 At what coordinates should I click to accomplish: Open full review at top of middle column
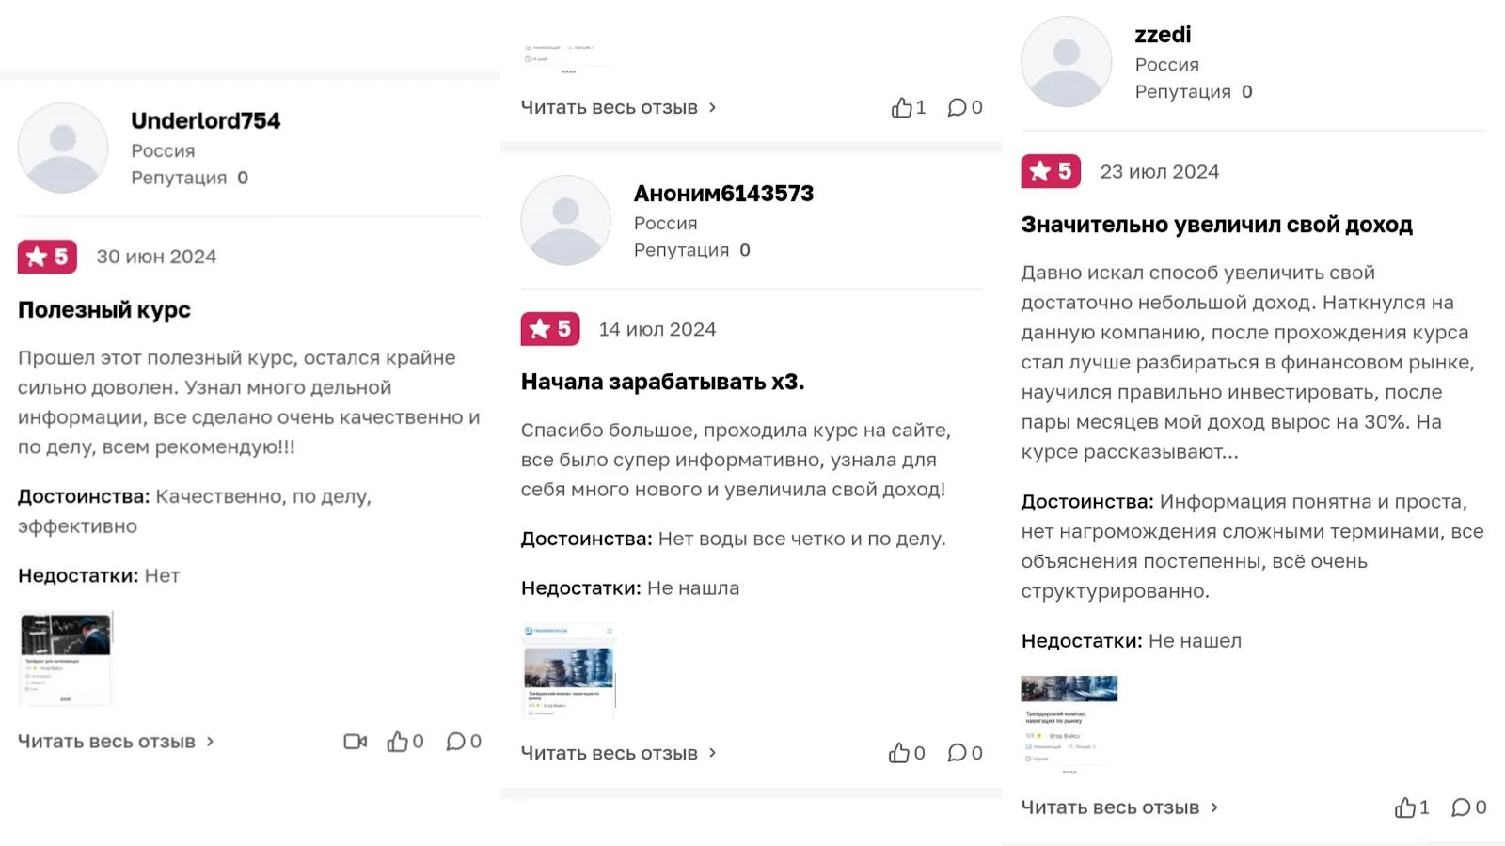click(x=619, y=107)
